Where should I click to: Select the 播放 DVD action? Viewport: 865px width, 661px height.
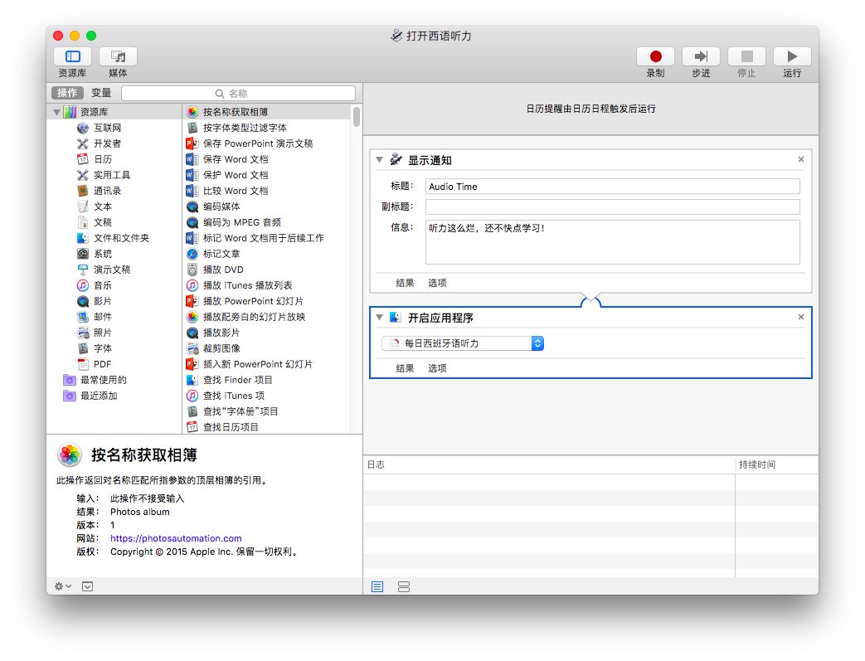(223, 270)
